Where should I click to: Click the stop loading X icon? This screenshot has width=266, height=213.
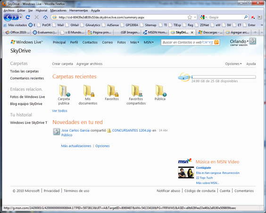pos(36,17)
